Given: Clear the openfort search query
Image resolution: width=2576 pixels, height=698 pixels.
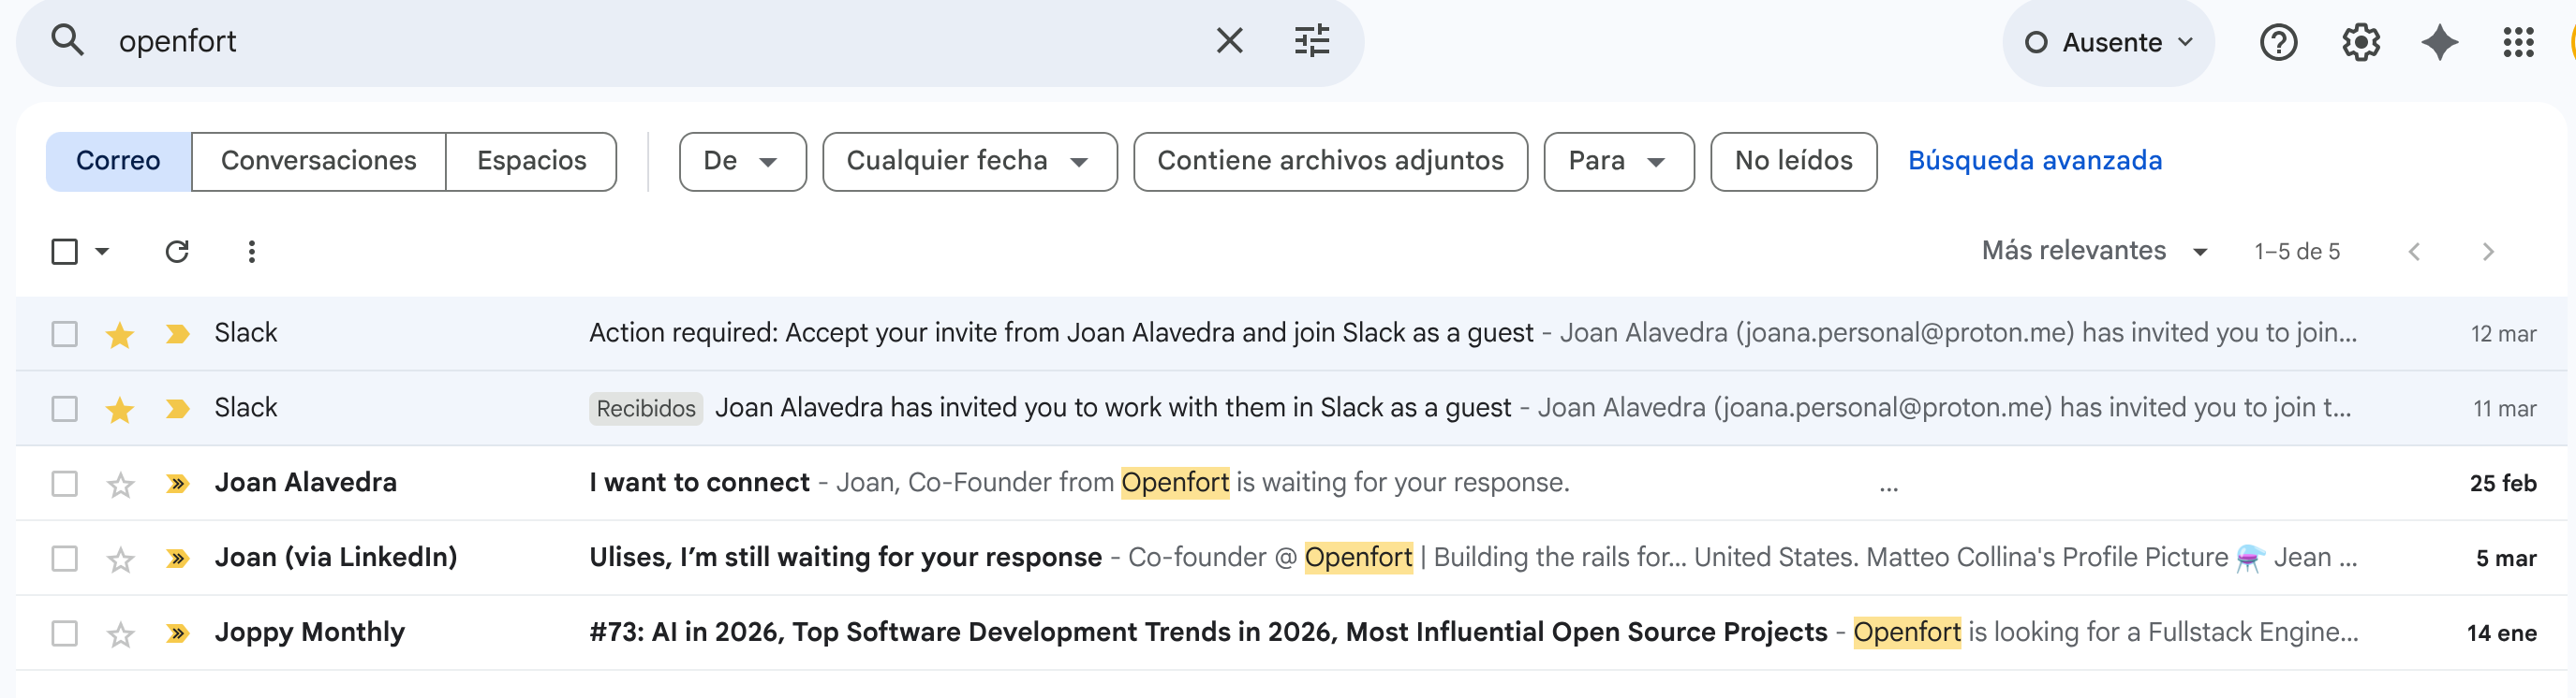Looking at the screenshot, I should point(1229,41).
